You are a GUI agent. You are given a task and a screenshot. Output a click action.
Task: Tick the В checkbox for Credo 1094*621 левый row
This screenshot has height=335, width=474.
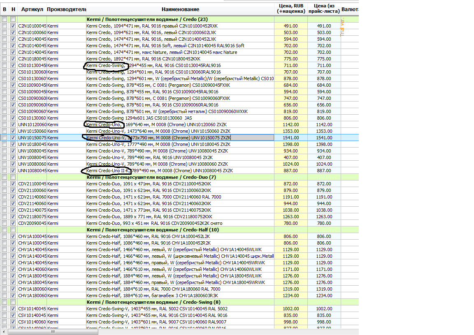[x=4, y=32]
